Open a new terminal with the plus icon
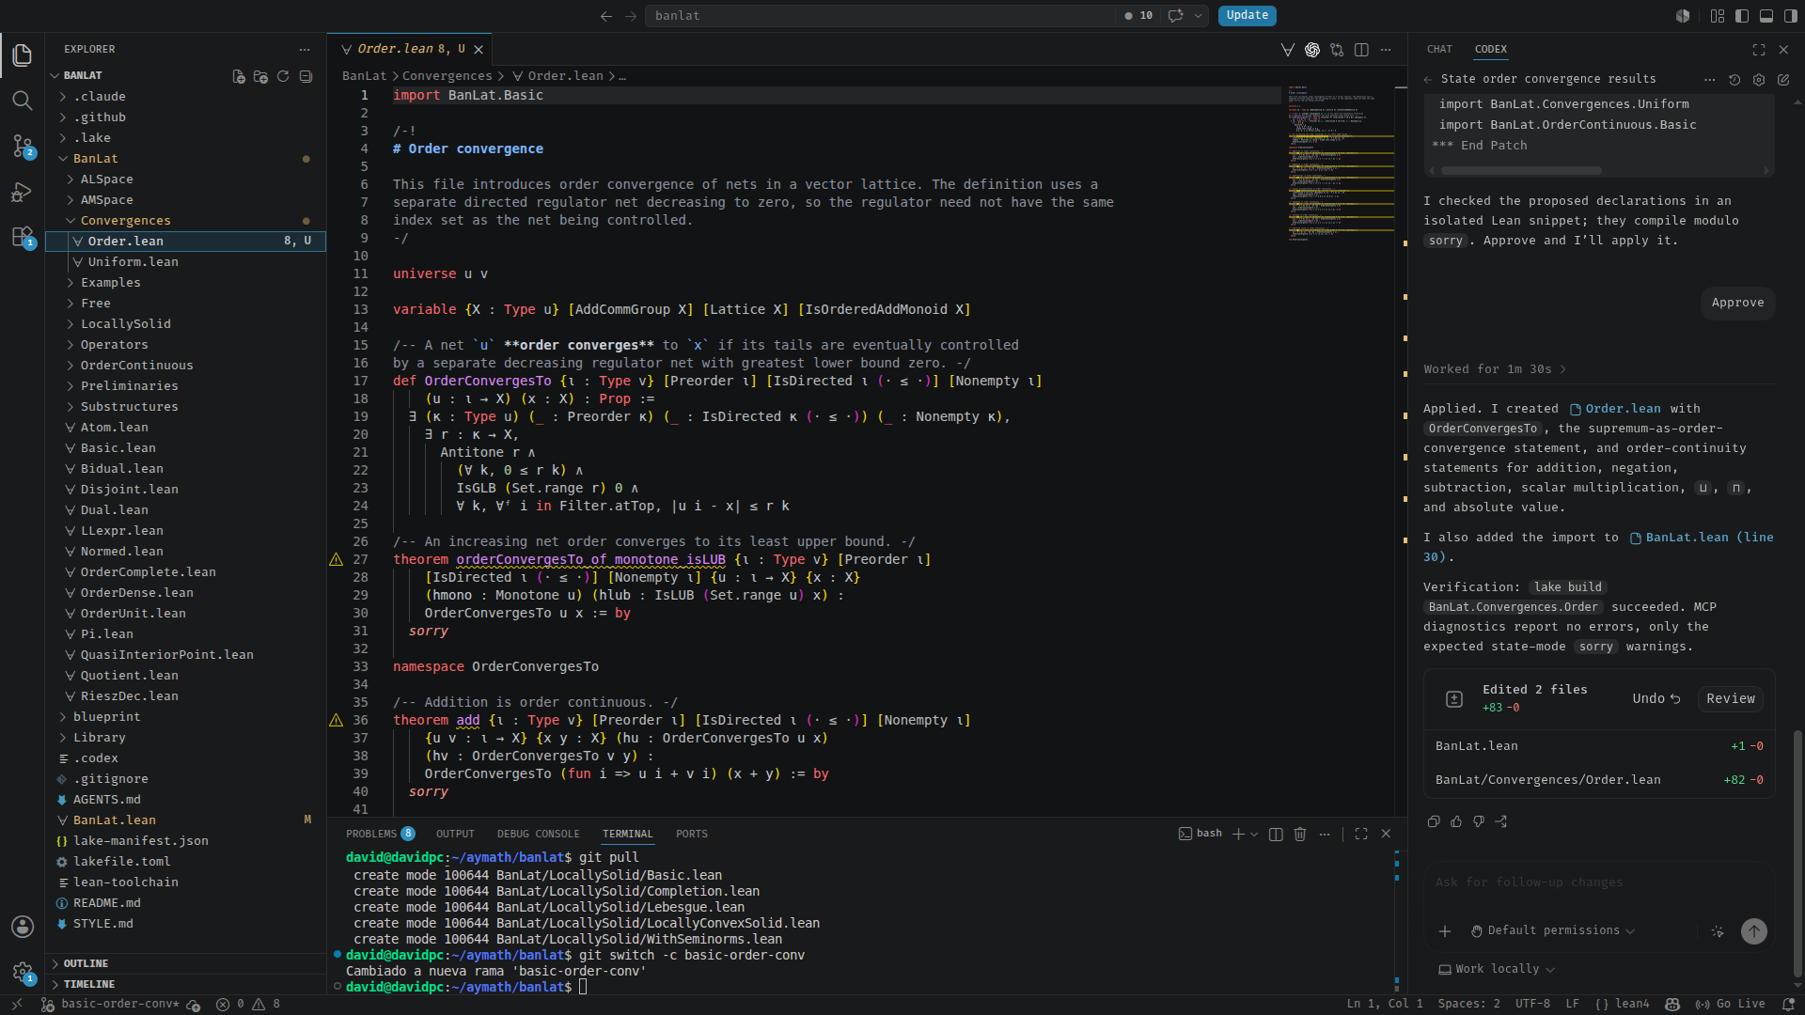 coord(1238,834)
